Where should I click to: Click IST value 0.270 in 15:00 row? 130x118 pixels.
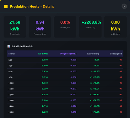45,112
